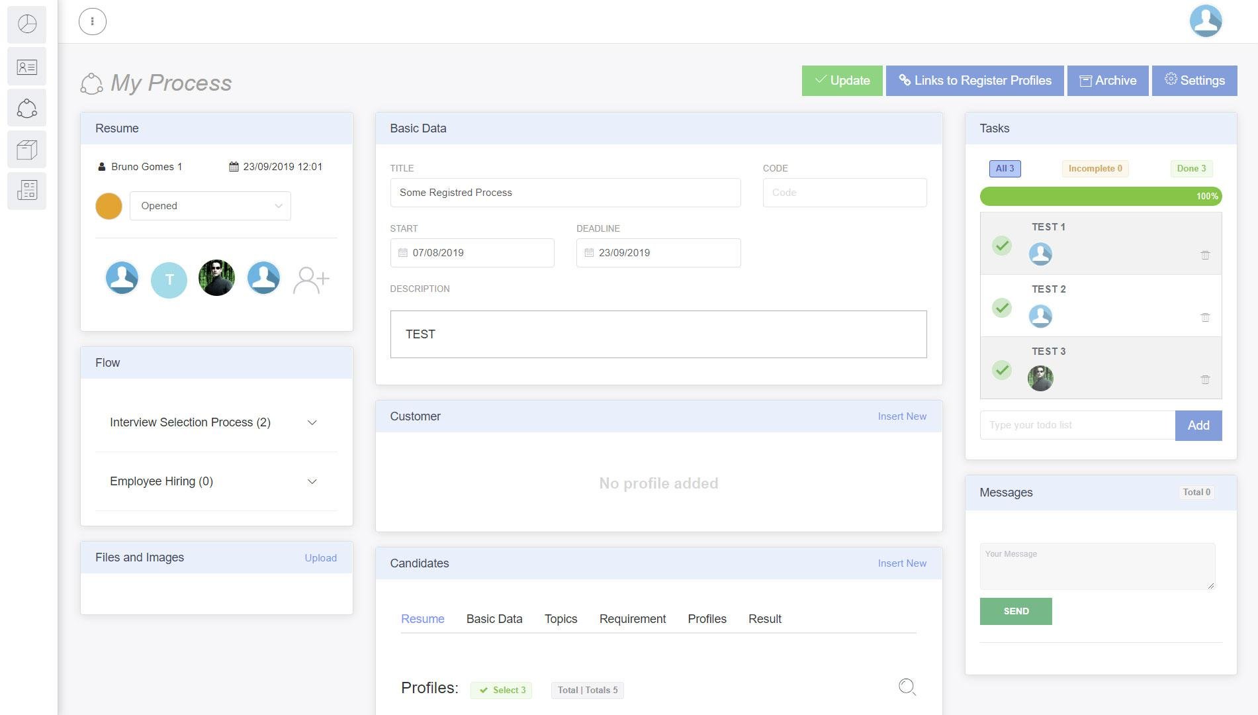The image size is (1258, 715).
Task: Click the 23/09/2019 12:01 timestamp
Action: (283, 167)
